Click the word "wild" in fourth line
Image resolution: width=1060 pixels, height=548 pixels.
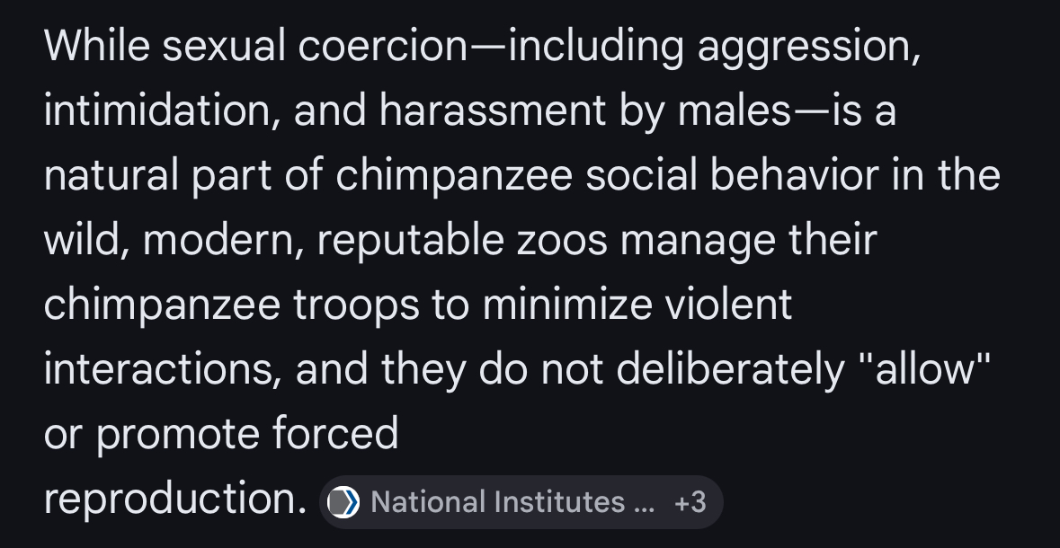(x=86, y=240)
